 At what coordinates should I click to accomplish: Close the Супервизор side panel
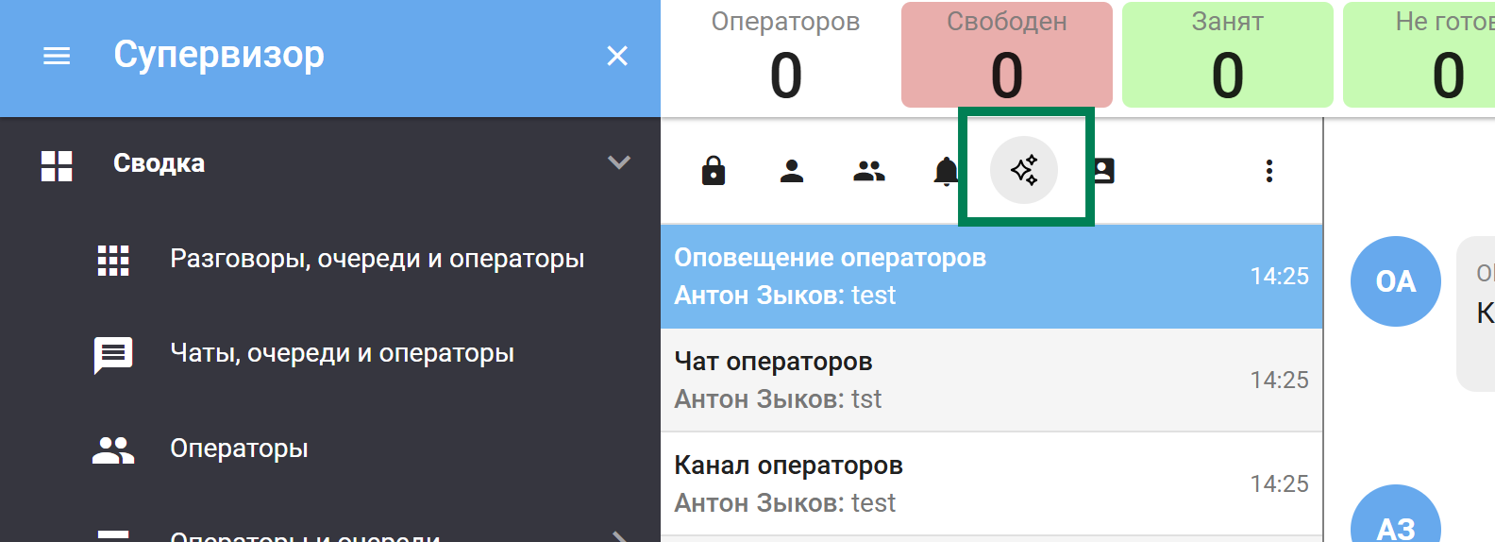pos(617,57)
